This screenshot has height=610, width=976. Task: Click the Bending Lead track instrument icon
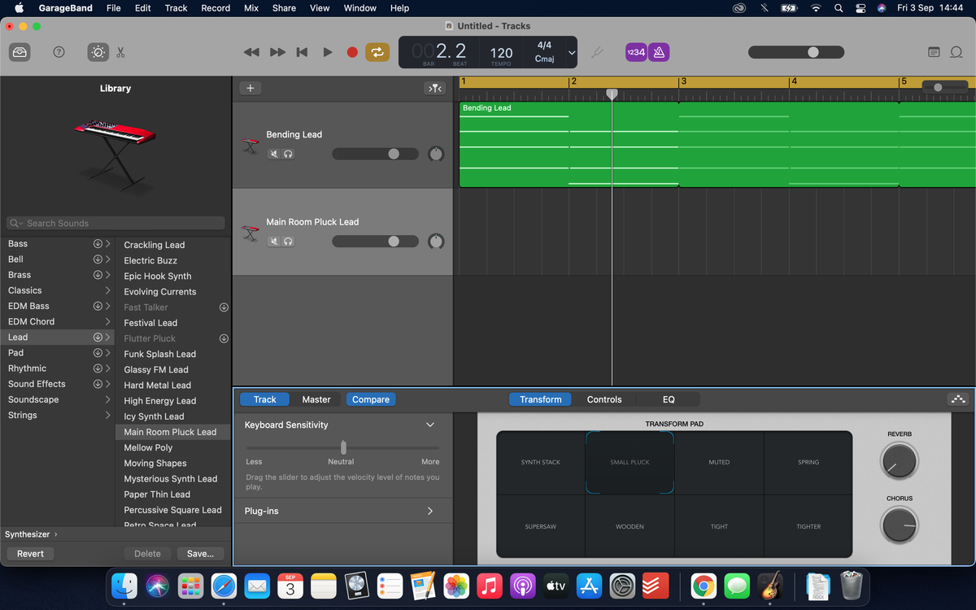(250, 146)
